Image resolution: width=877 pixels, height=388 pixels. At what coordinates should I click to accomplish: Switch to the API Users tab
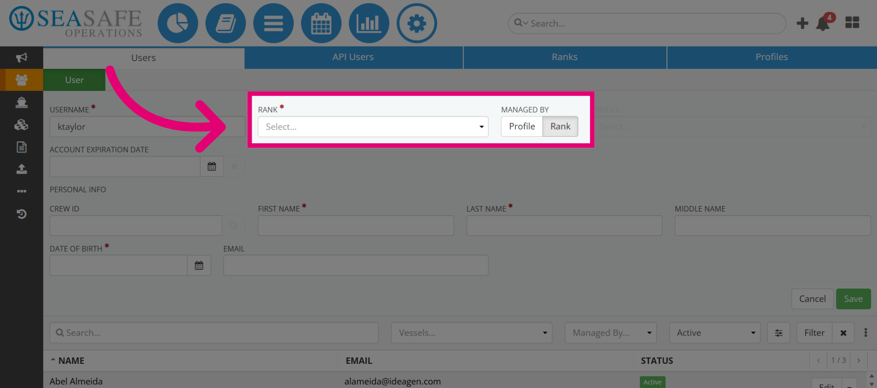point(353,57)
